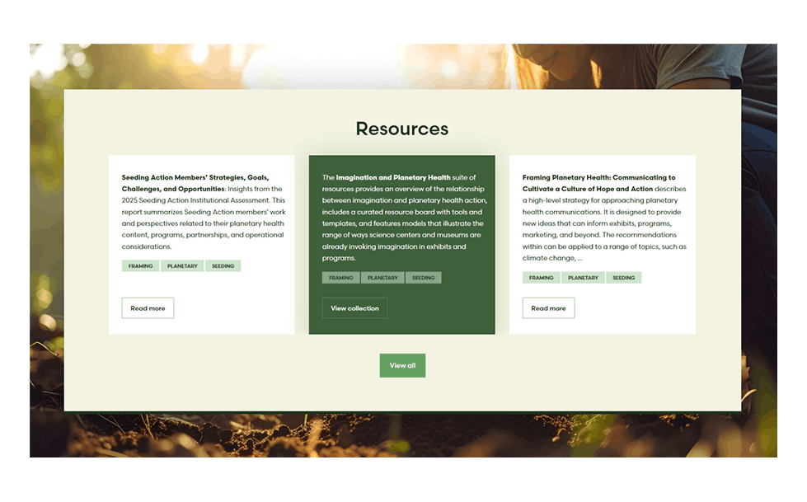Select the FRAMING tag on the green card
The width and height of the screenshot is (807, 502).
click(x=340, y=278)
